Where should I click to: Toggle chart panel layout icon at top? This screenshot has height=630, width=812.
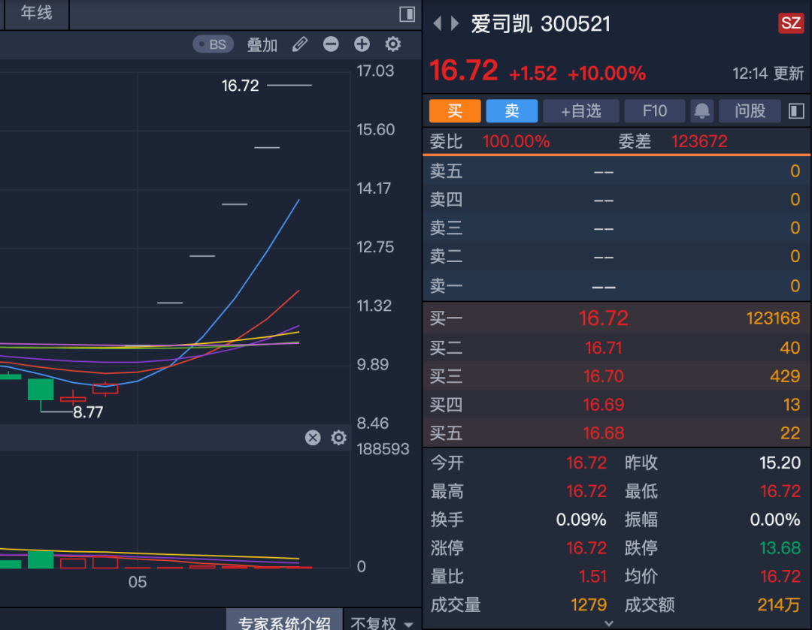pyautogui.click(x=407, y=14)
